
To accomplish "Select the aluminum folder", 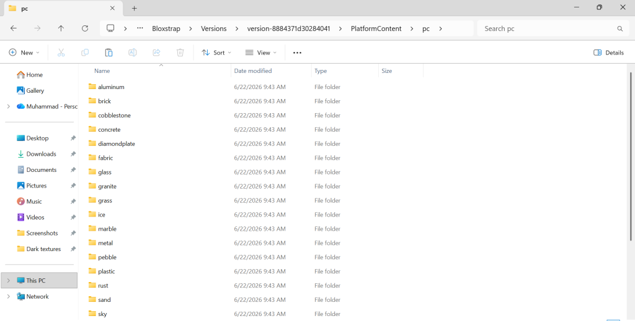I will tap(106, 87).
